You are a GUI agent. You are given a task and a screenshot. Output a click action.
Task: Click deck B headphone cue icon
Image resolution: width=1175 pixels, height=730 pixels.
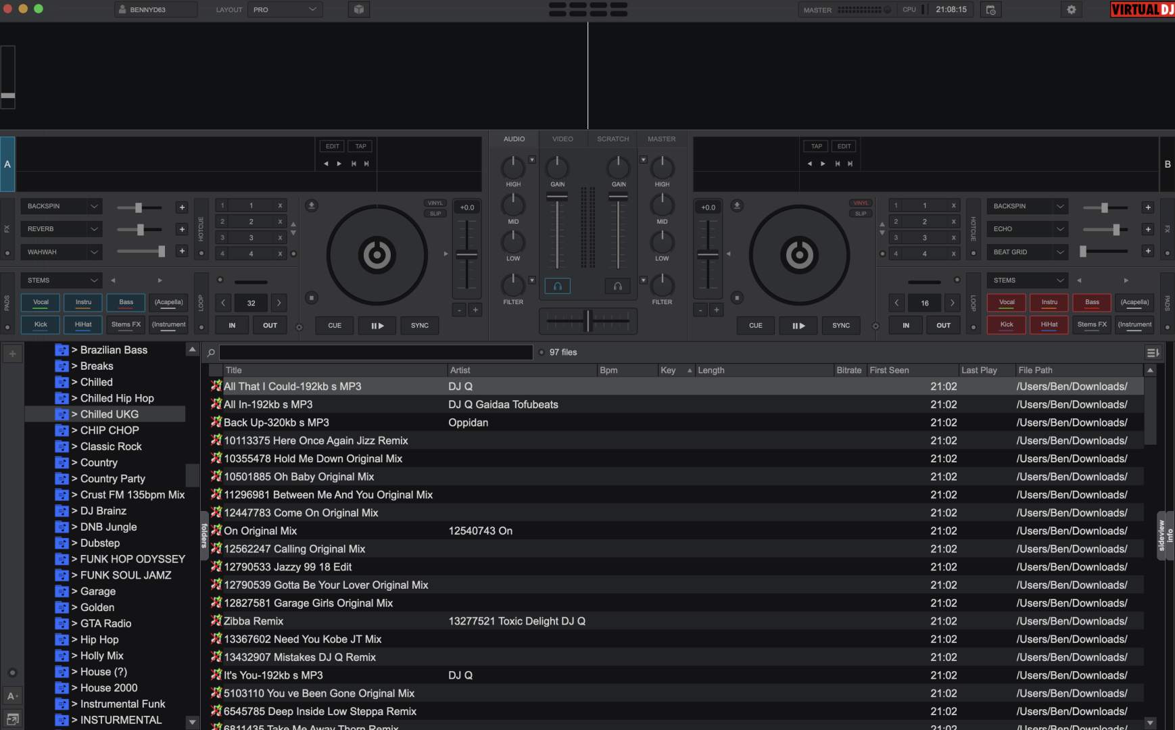(x=617, y=286)
